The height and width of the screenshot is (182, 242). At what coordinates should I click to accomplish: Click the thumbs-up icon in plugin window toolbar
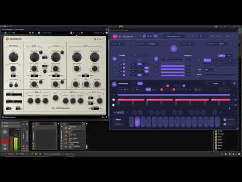(x=71, y=33)
